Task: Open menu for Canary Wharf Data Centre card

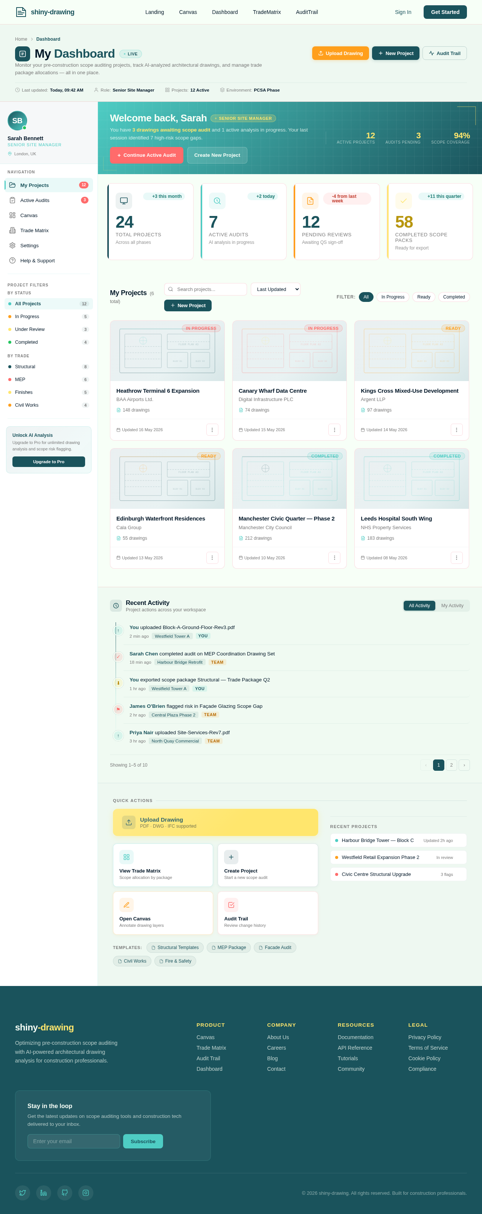Action: [x=334, y=430]
